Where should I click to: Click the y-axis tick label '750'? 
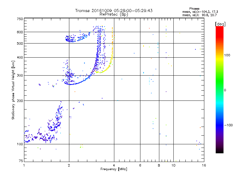coord(20,19)
